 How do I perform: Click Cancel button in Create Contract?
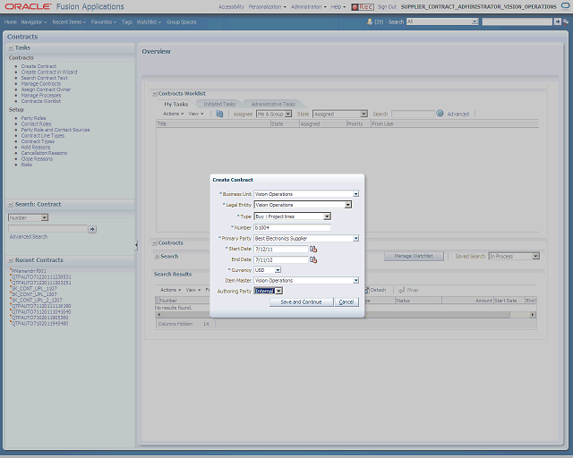[346, 302]
